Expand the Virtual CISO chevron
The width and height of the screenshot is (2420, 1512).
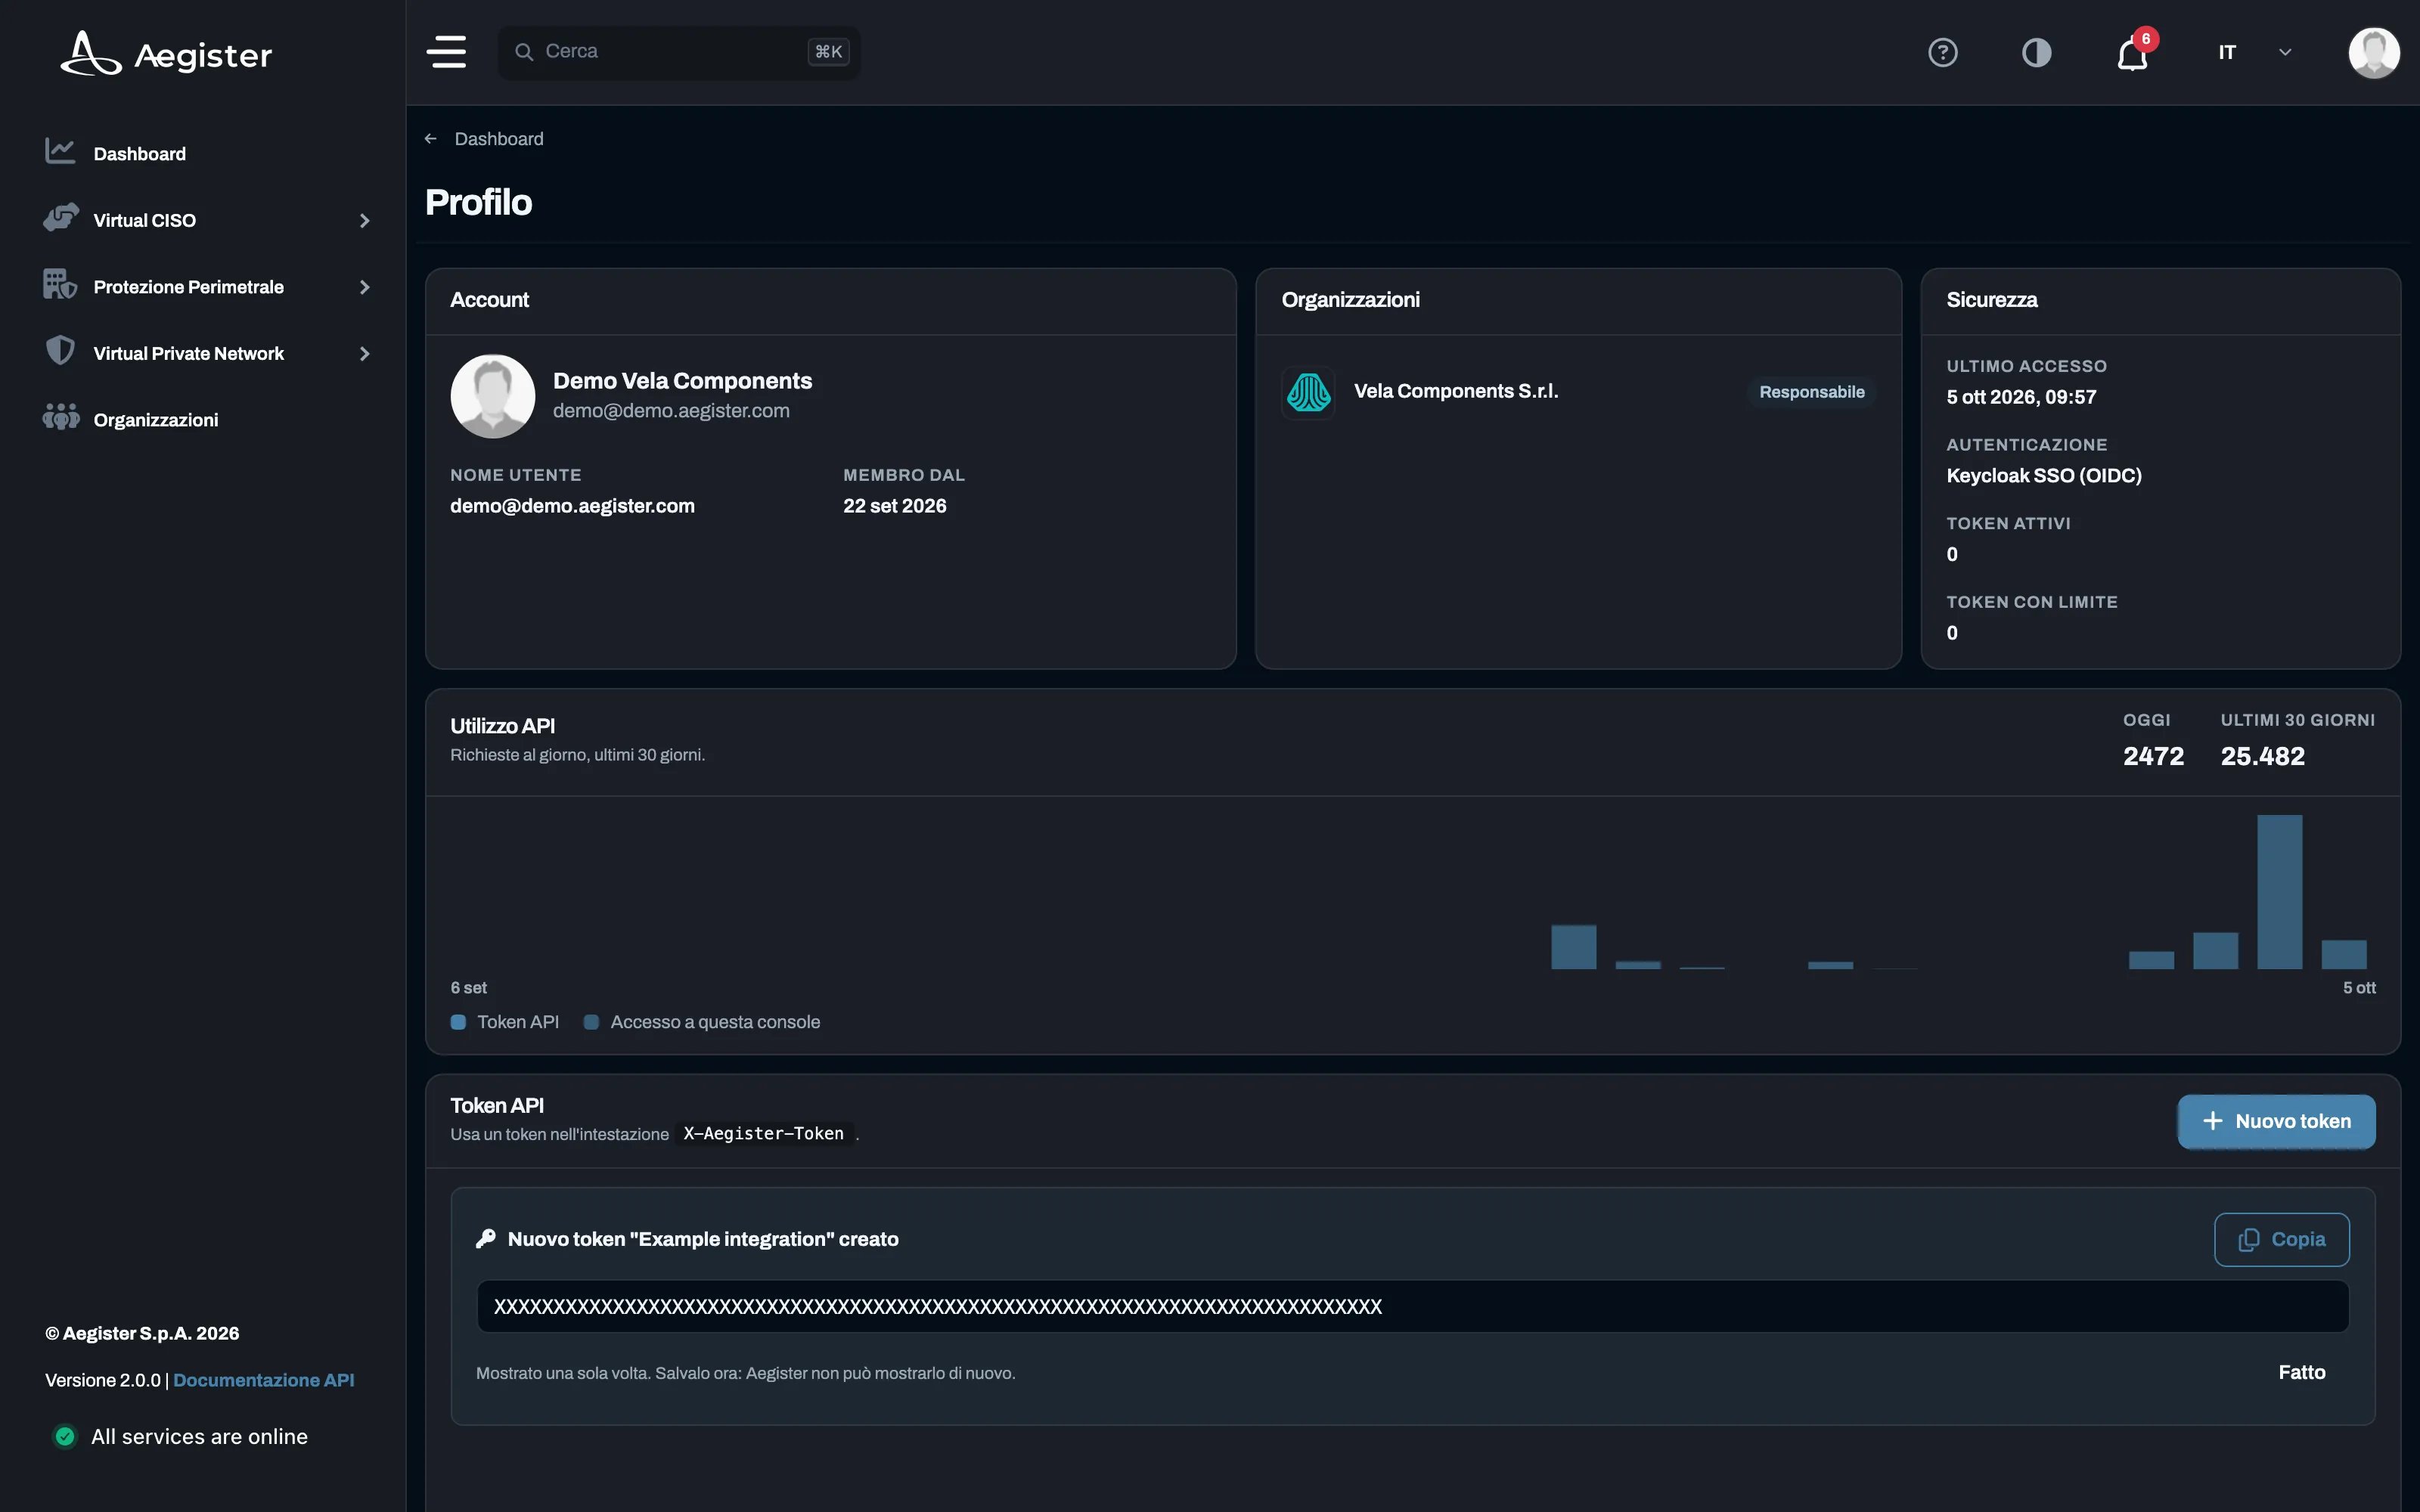(x=364, y=220)
